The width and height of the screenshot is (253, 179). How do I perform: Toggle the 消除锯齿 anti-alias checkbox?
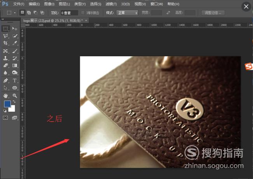[83, 13]
